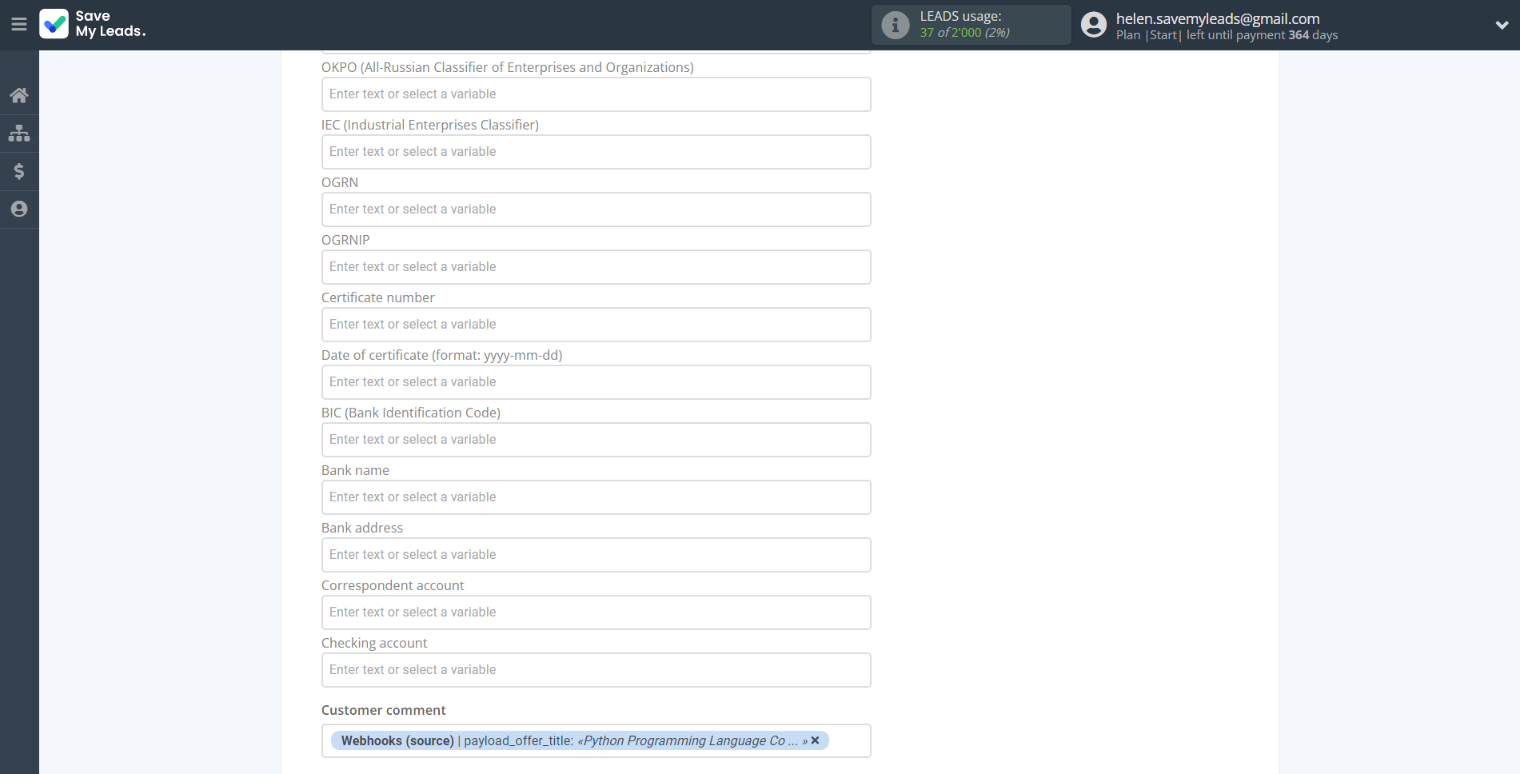Expand the account dropdown chevron
The width and height of the screenshot is (1520, 774).
pos(1502,25)
